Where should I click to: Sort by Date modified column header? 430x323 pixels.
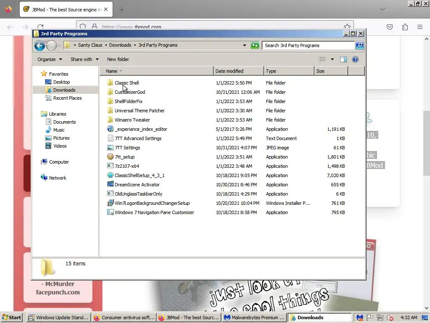point(239,71)
